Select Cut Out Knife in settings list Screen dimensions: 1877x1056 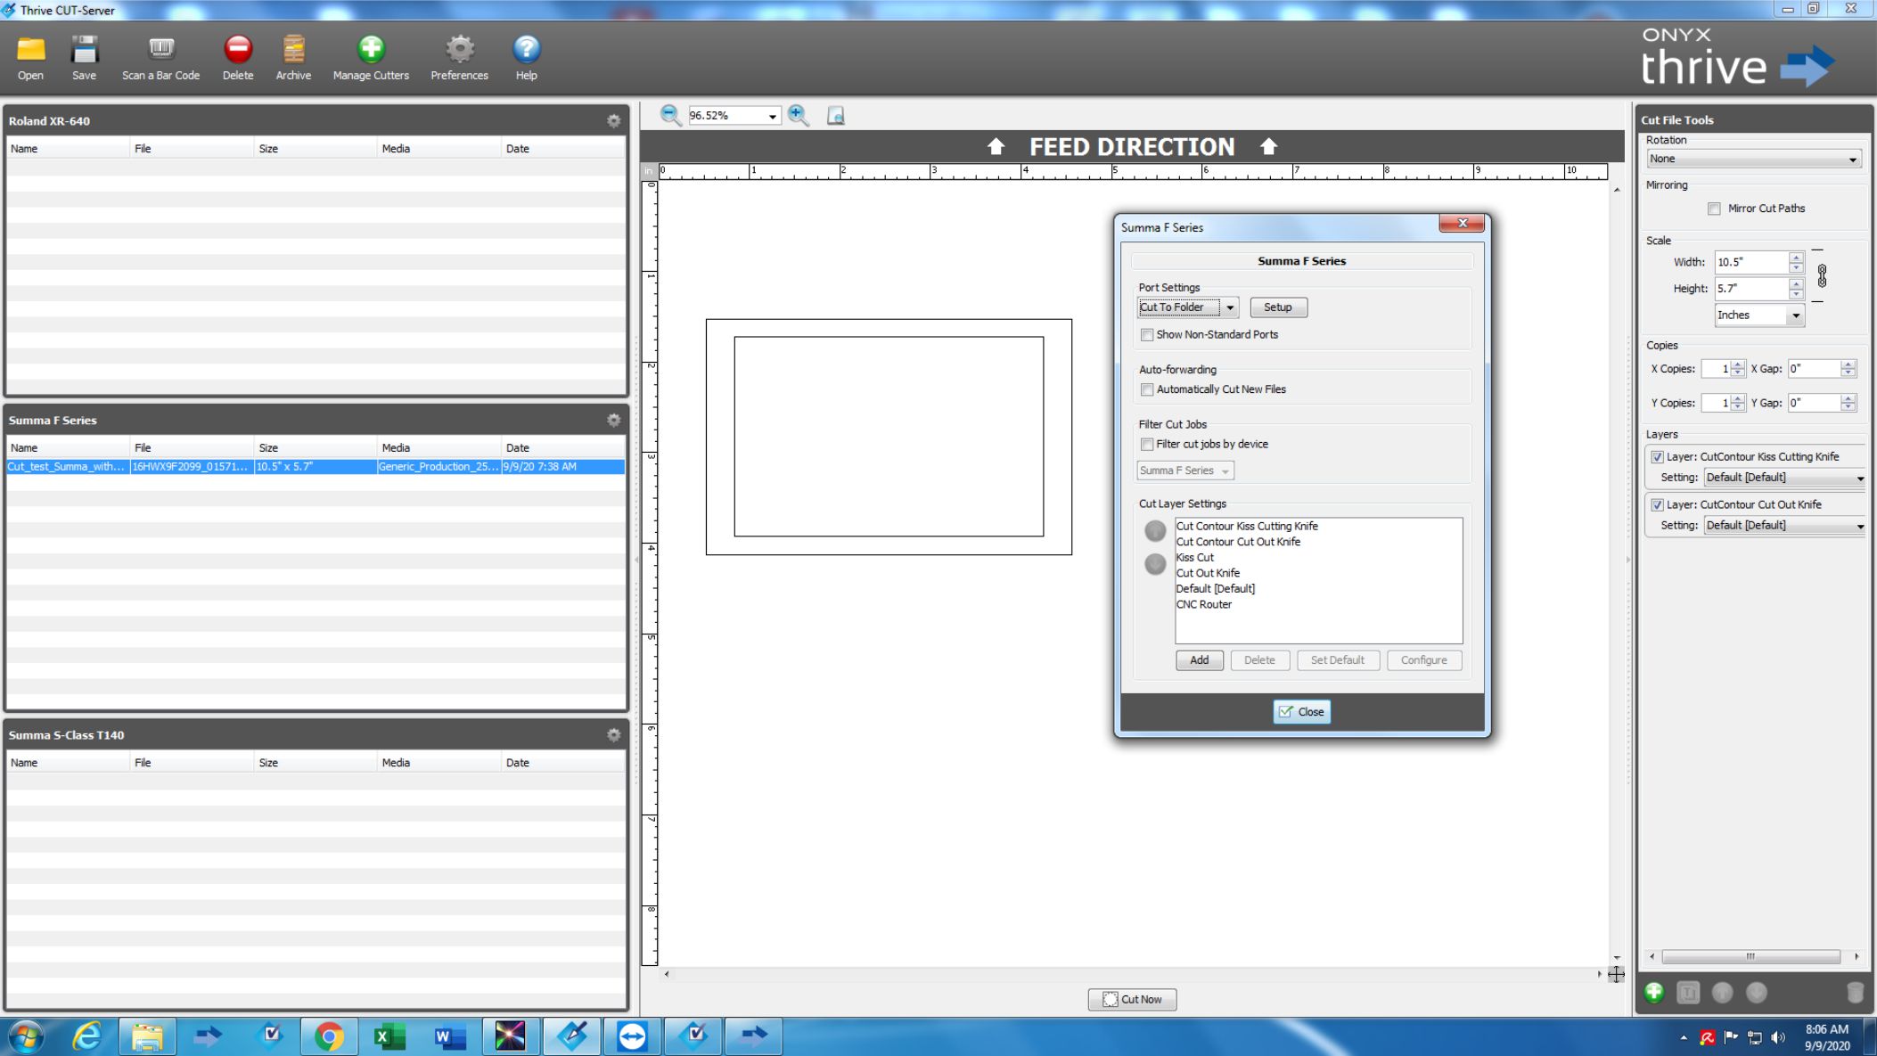point(1208,573)
